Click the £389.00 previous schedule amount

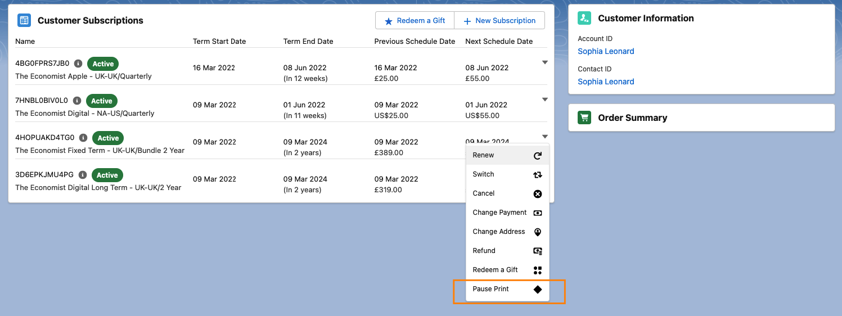389,152
